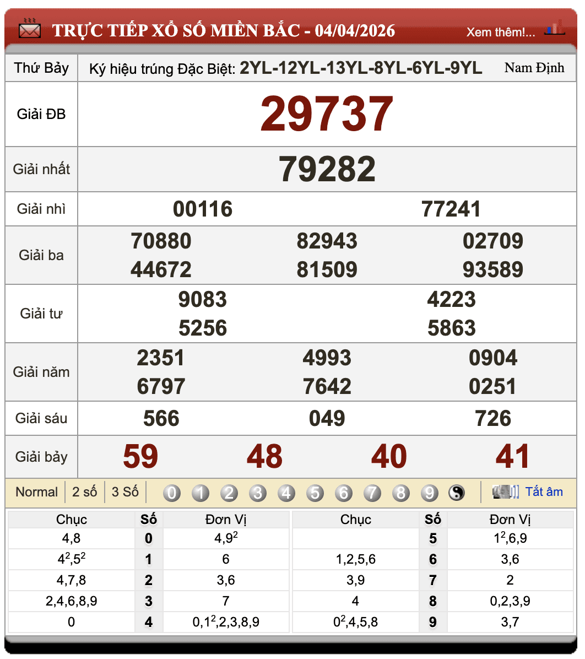Switch to 2 số display mode

(84, 492)
